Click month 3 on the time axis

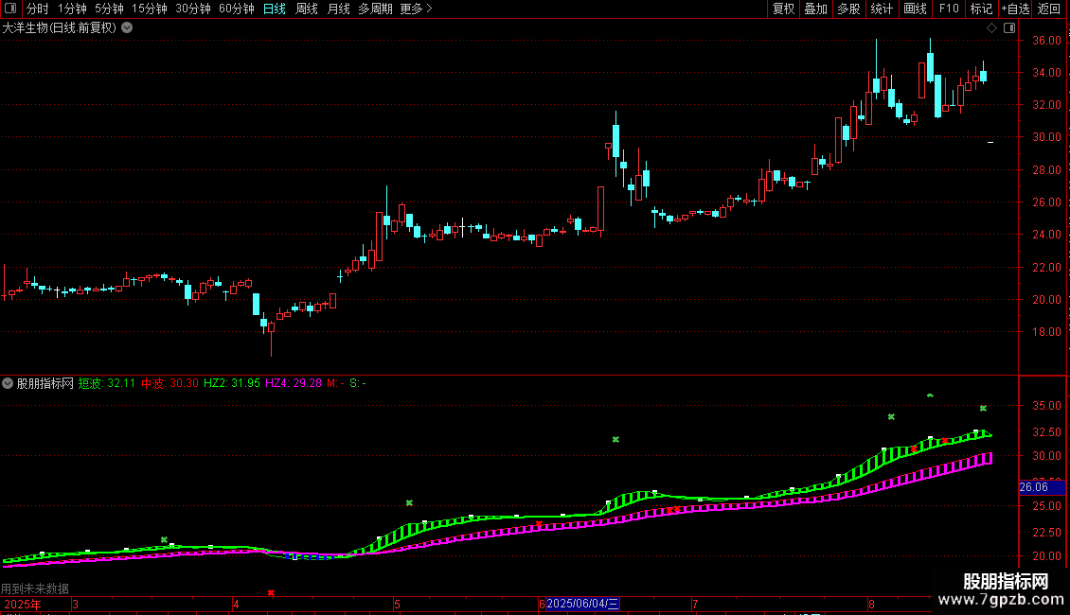(x=75, y=604)
